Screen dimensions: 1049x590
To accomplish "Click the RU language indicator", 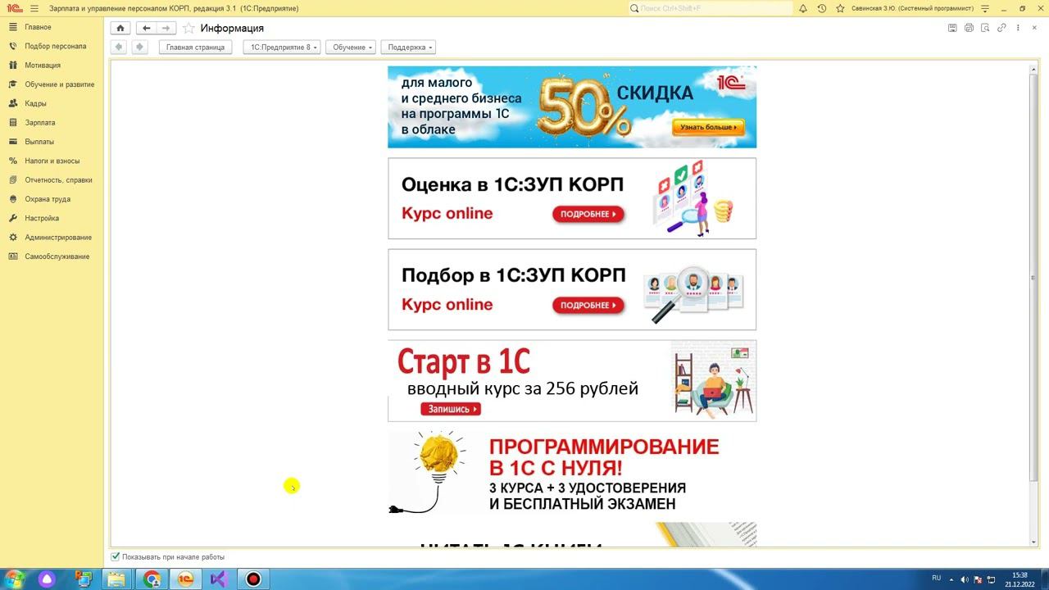I will [x=937, y=579].
